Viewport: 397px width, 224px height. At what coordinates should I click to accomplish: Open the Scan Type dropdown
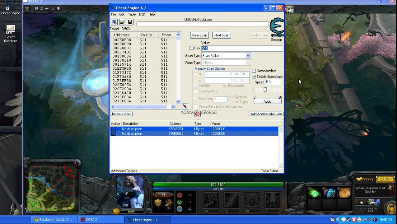[248, 56]
